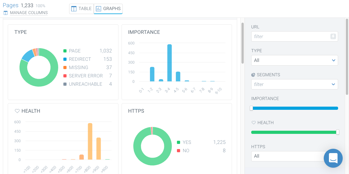Click the Manage Columns table icon
Image resolution: width=349 pixels, height=174 pixels.
pos(5,13)
